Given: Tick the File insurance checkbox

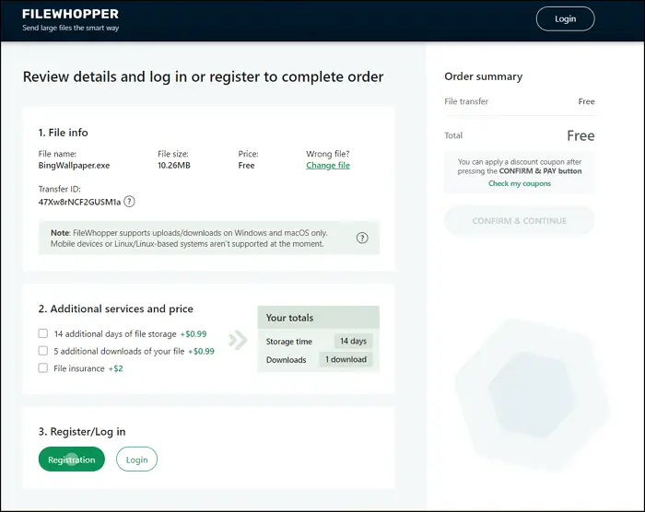Looking at the screenshot, I should coord(42,368).
